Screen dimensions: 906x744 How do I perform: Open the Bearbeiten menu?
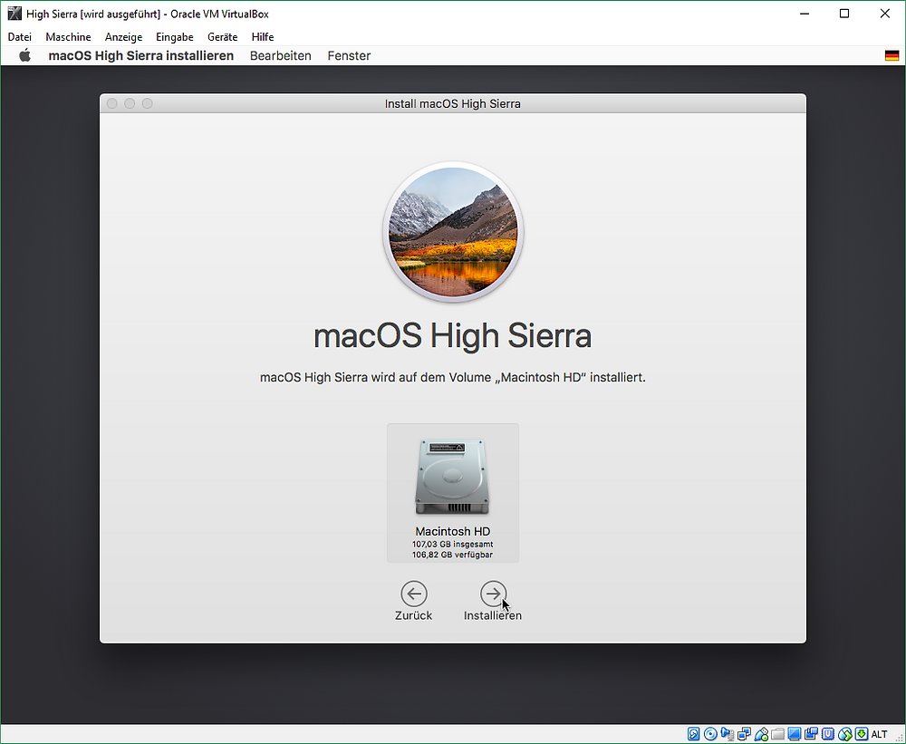[x=280, y=55]
